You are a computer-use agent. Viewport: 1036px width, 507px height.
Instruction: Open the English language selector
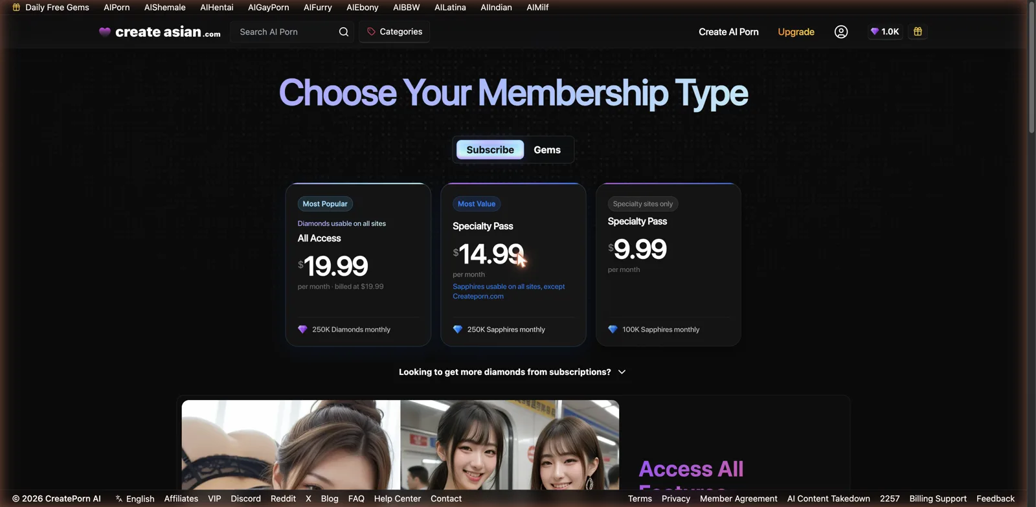pyautogui.click(x=135, y=499)
